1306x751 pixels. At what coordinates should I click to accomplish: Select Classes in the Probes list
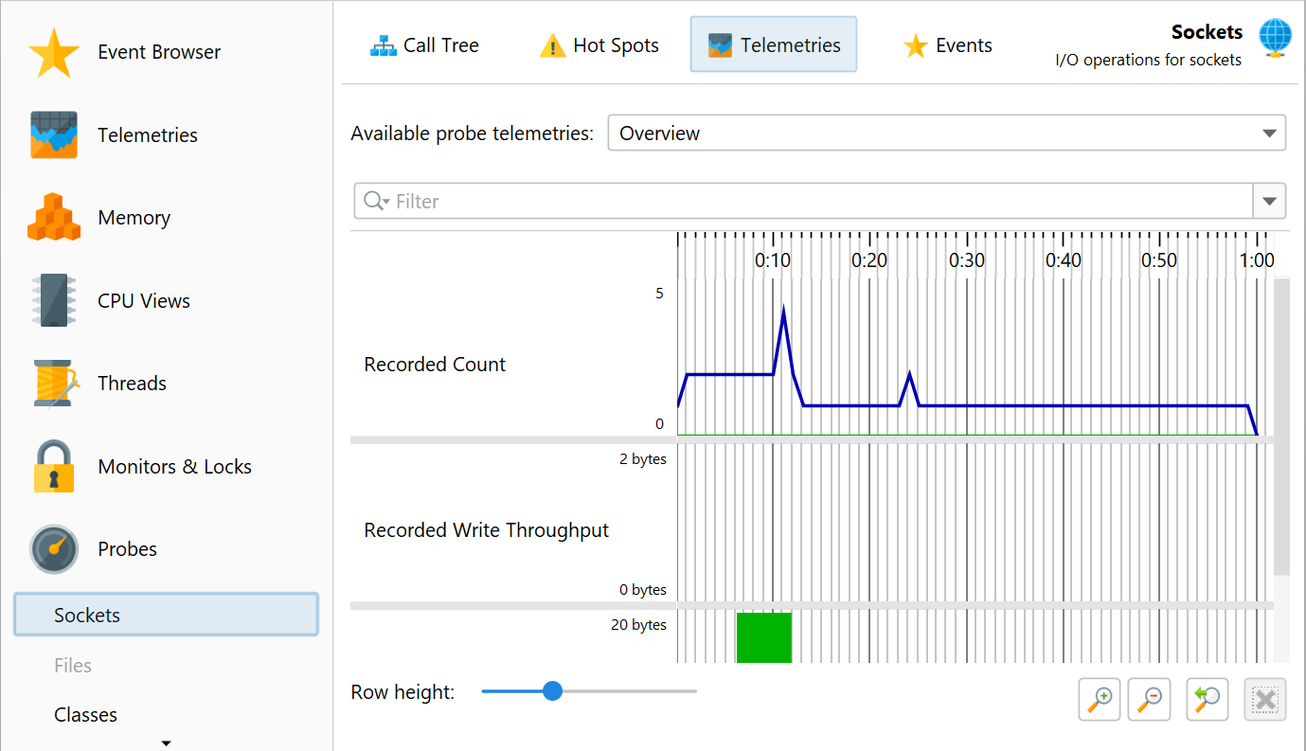coord(85,715)
